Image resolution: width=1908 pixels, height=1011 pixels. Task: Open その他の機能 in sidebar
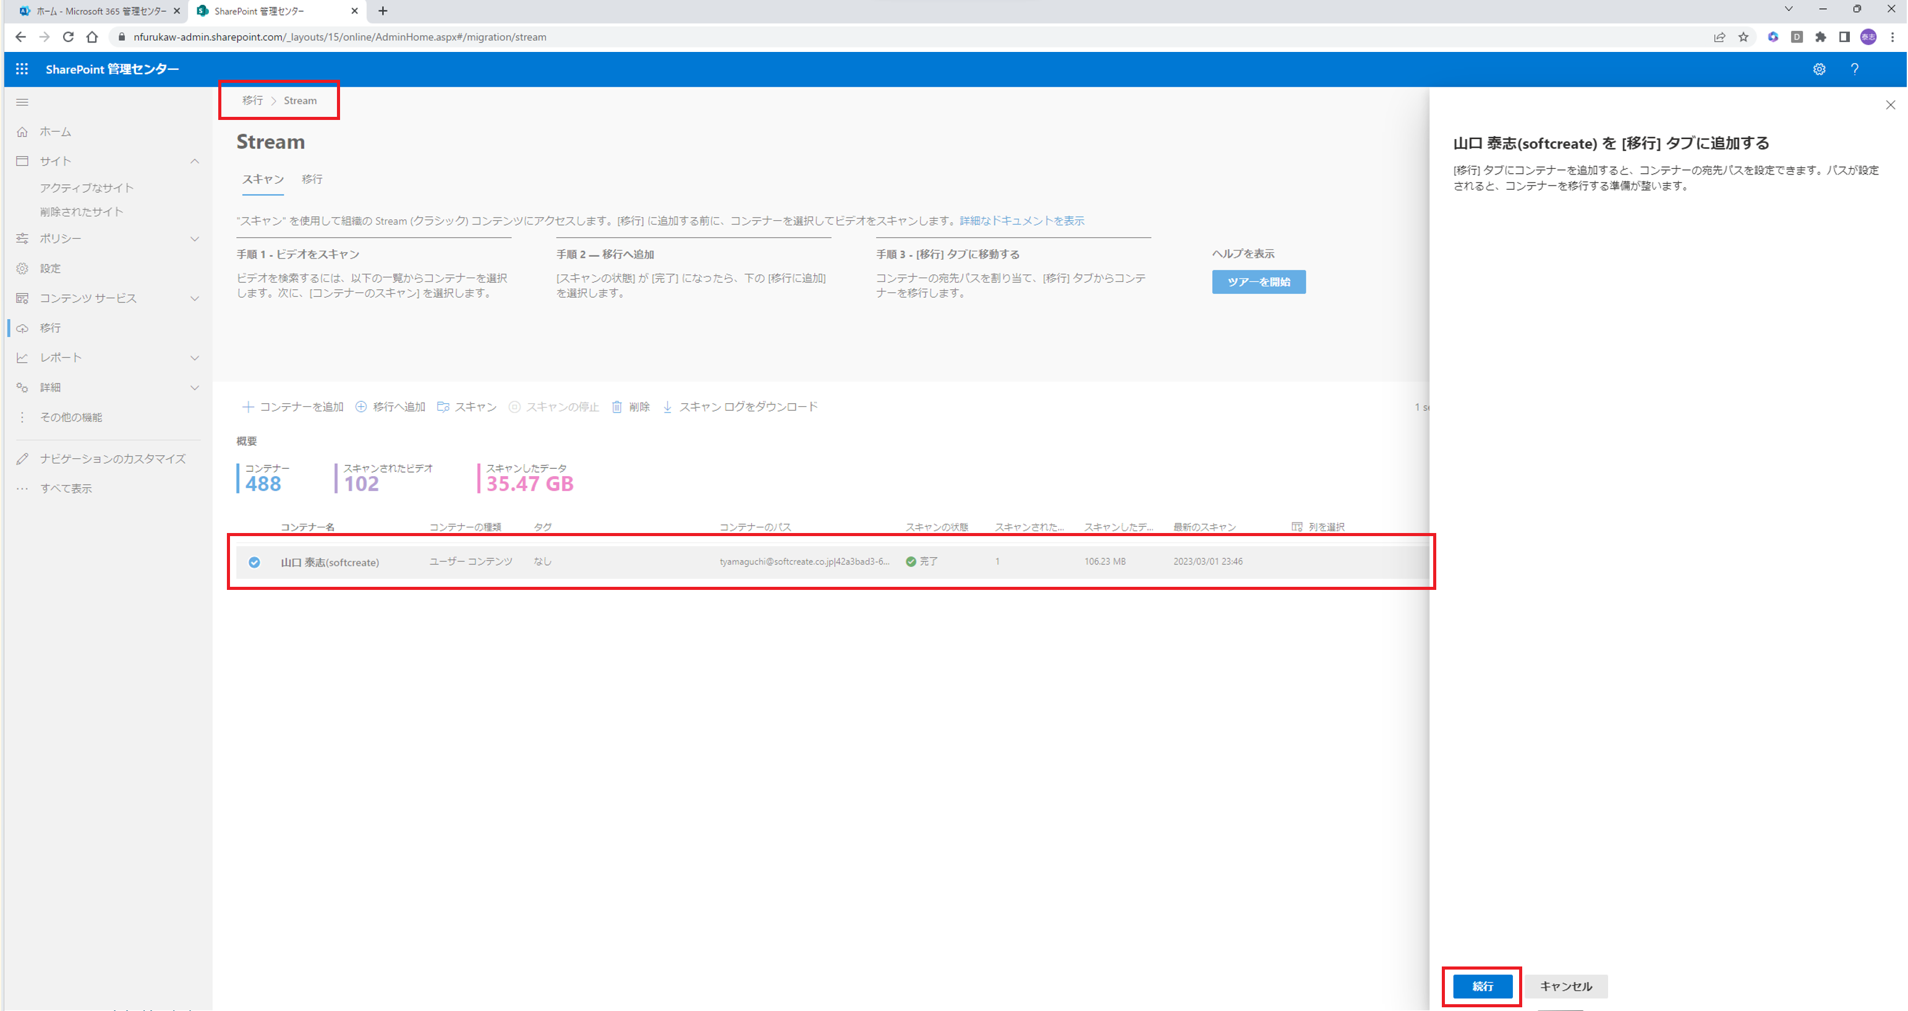coord(71,417)
